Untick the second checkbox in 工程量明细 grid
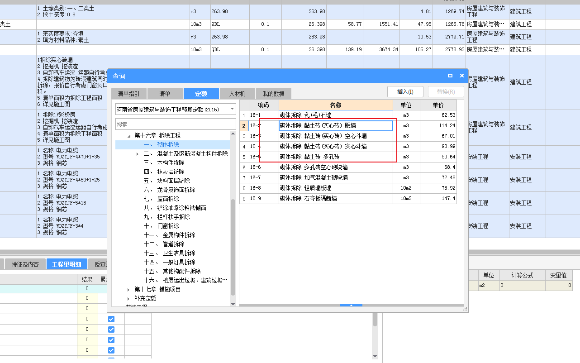 pos(111,330)
